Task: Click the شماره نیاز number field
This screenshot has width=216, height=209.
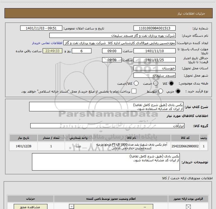Action: click(155, 28)
